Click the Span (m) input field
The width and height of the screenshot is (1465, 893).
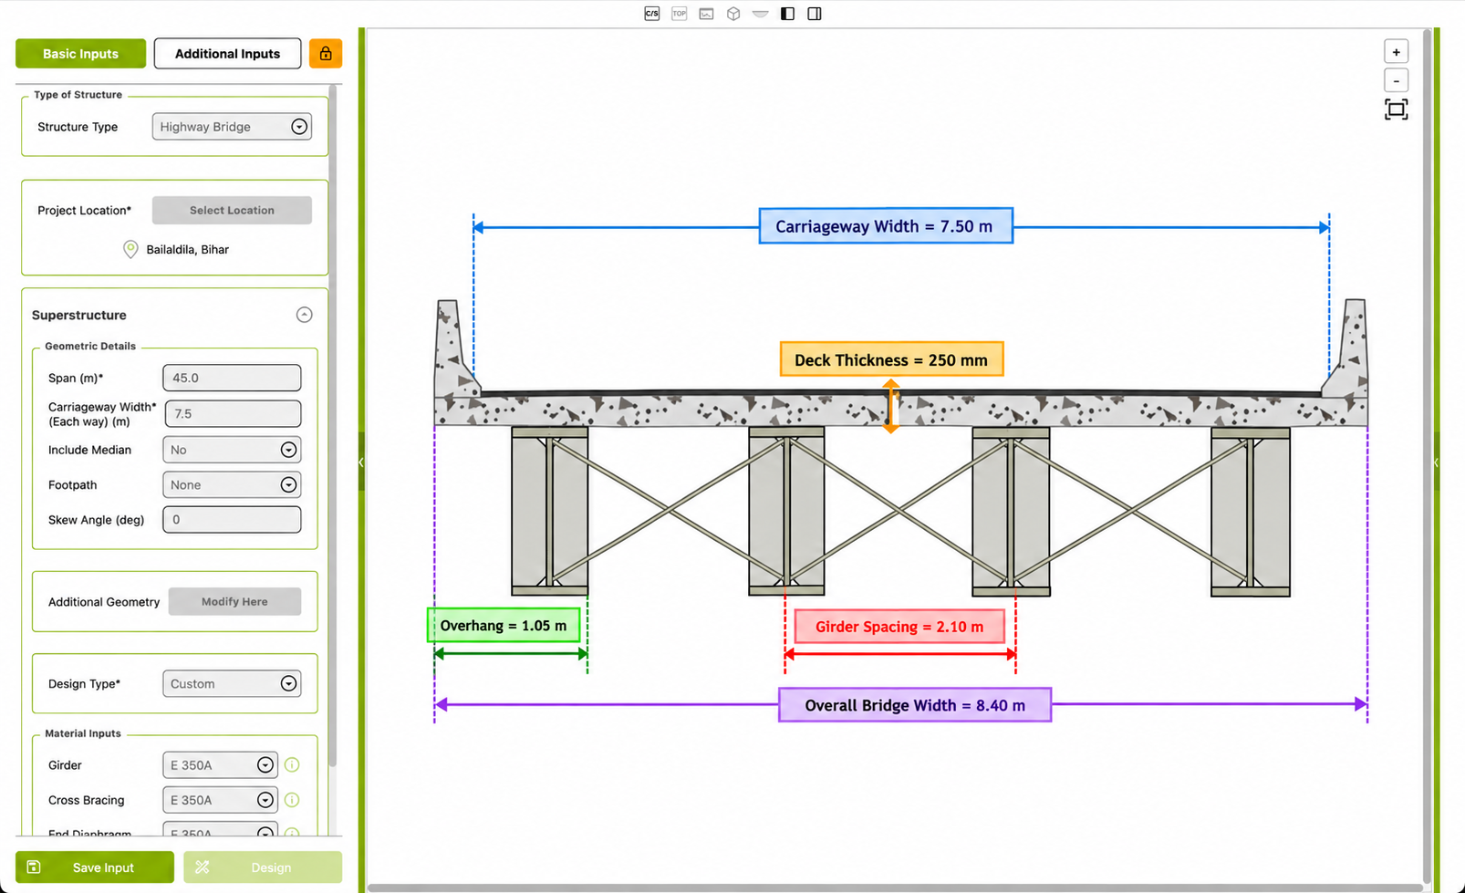[232, 378]
